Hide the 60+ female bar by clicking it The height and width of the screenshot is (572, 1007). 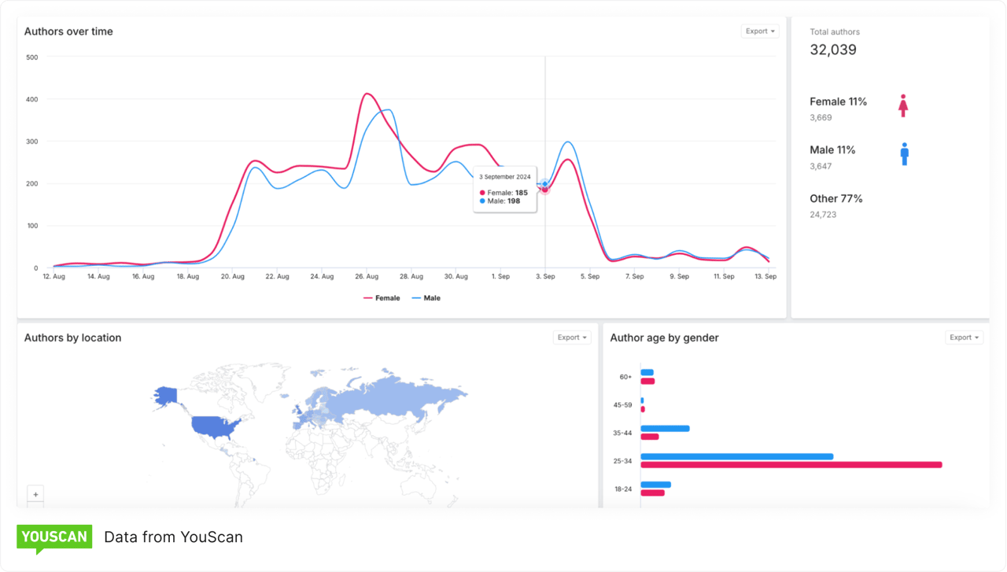click(x=647, y=381)
